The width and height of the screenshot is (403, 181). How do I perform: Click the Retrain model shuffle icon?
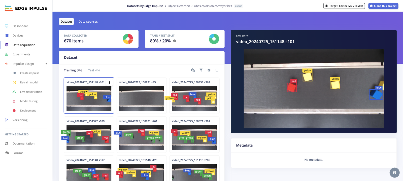point(14,82)
